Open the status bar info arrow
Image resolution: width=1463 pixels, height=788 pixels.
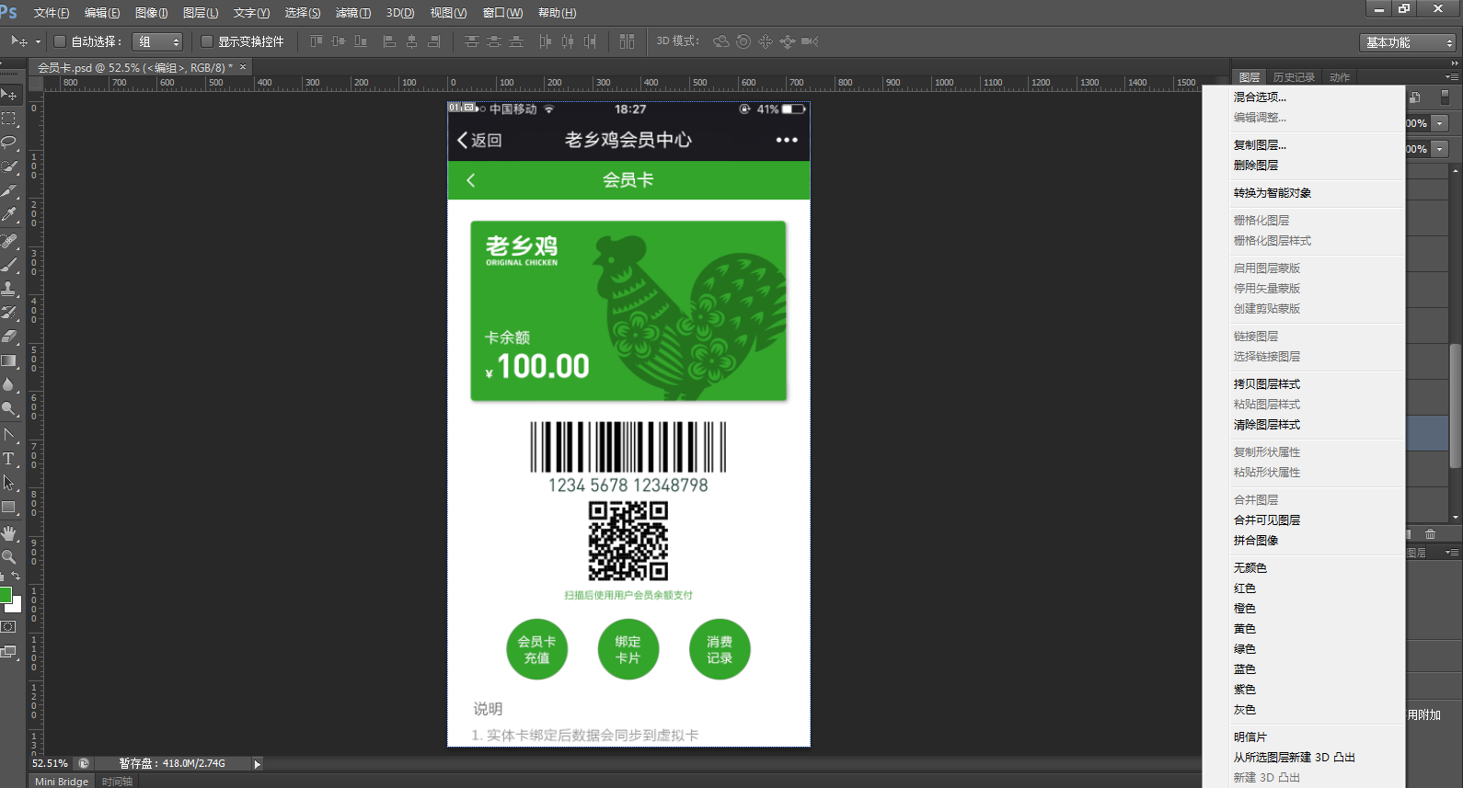(x=258, y=763)
